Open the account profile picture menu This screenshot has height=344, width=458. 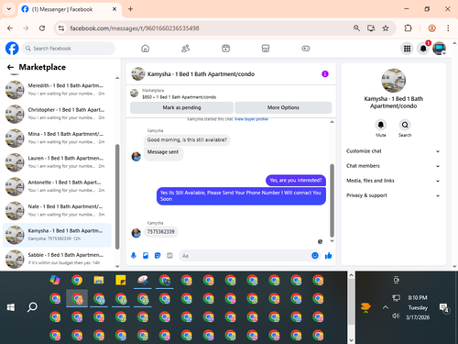pyautogui.click(x=439, y=49)
